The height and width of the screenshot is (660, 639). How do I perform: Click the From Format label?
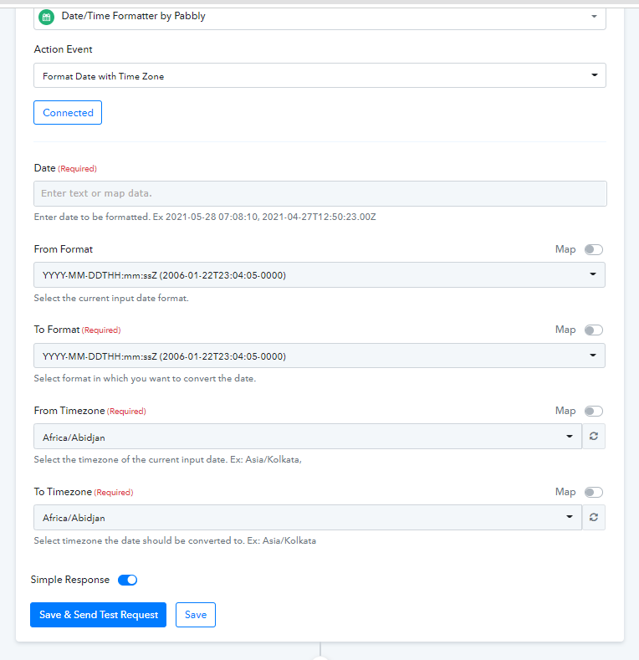point(63,249)
